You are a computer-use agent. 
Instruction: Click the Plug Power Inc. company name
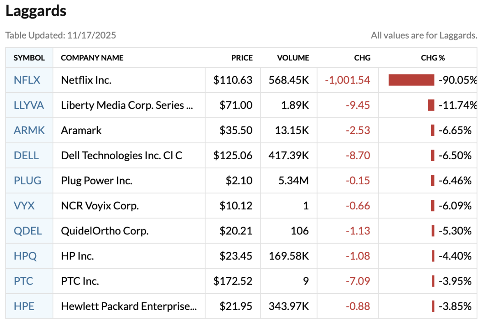click(97, 181)
